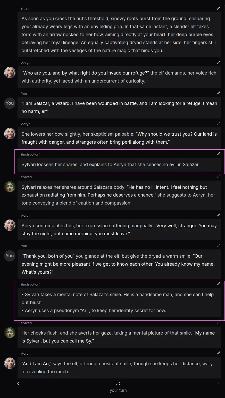Select the "your turn" label
225x398 pixels.
[x=118, y=390]
